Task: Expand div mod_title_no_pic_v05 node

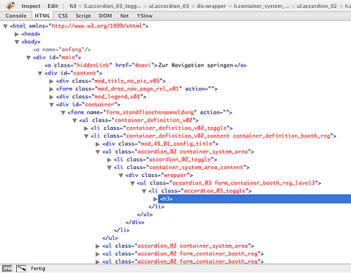Action: 51,81
